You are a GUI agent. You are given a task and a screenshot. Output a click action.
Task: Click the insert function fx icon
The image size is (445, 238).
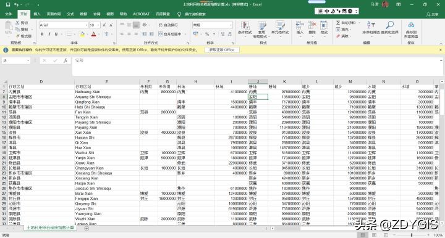pos(66,60)
